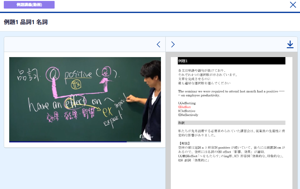Click the watermark logo in the video corner
Image resolution: width=300 pixels, height=189 pixels.
(x=147, y=137)
